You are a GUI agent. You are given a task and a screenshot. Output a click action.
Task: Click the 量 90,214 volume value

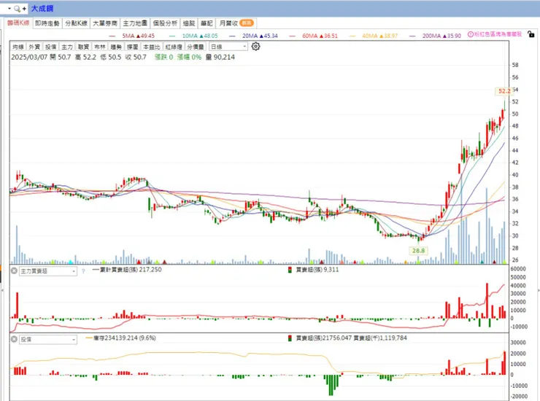pos(220,57)
